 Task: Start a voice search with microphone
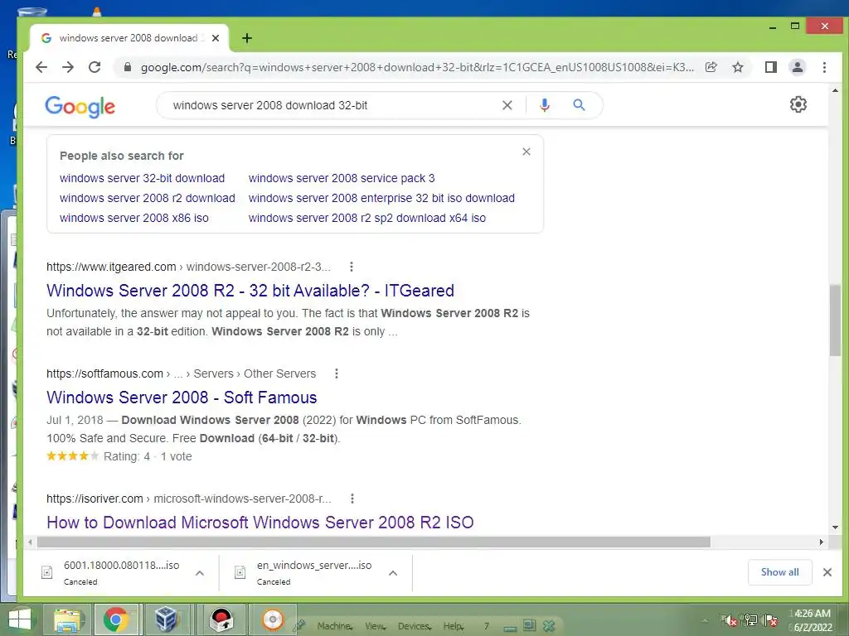tap(545, 105)
